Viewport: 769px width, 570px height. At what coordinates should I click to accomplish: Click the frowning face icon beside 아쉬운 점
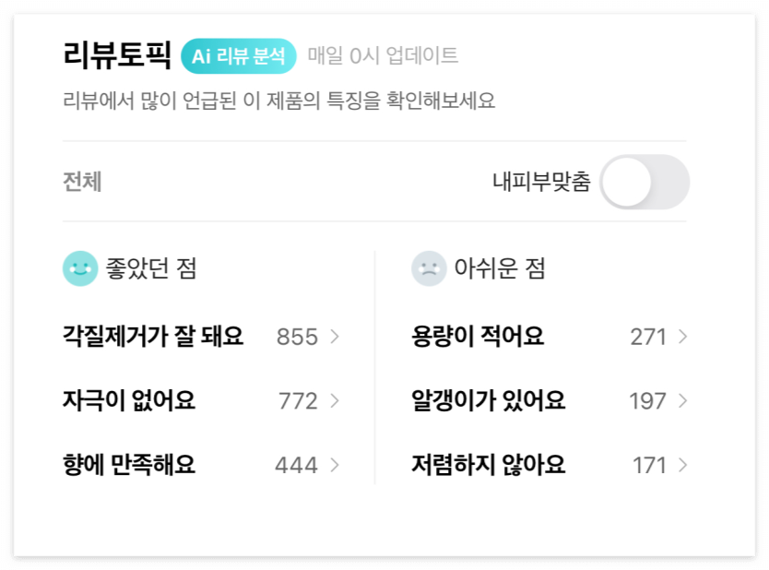428,268
